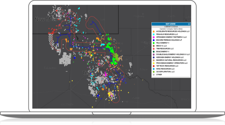
Task: Select the Company Acreage legend section
Action: click(171, 26)
